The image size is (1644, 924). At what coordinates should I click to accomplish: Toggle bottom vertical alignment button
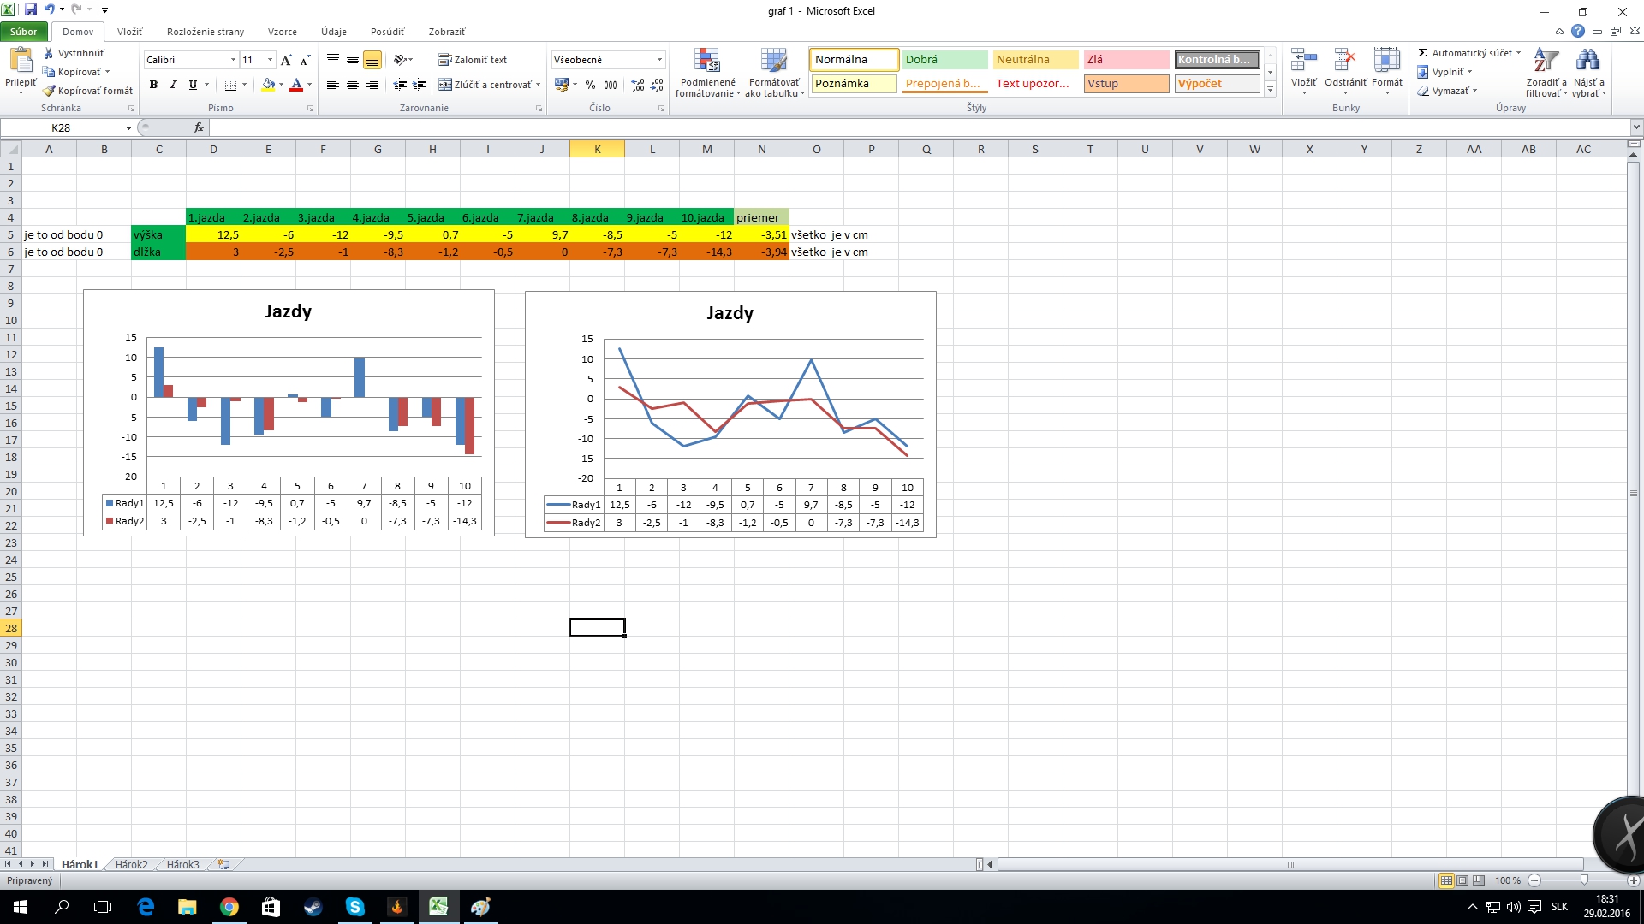(x=372, y=60)
